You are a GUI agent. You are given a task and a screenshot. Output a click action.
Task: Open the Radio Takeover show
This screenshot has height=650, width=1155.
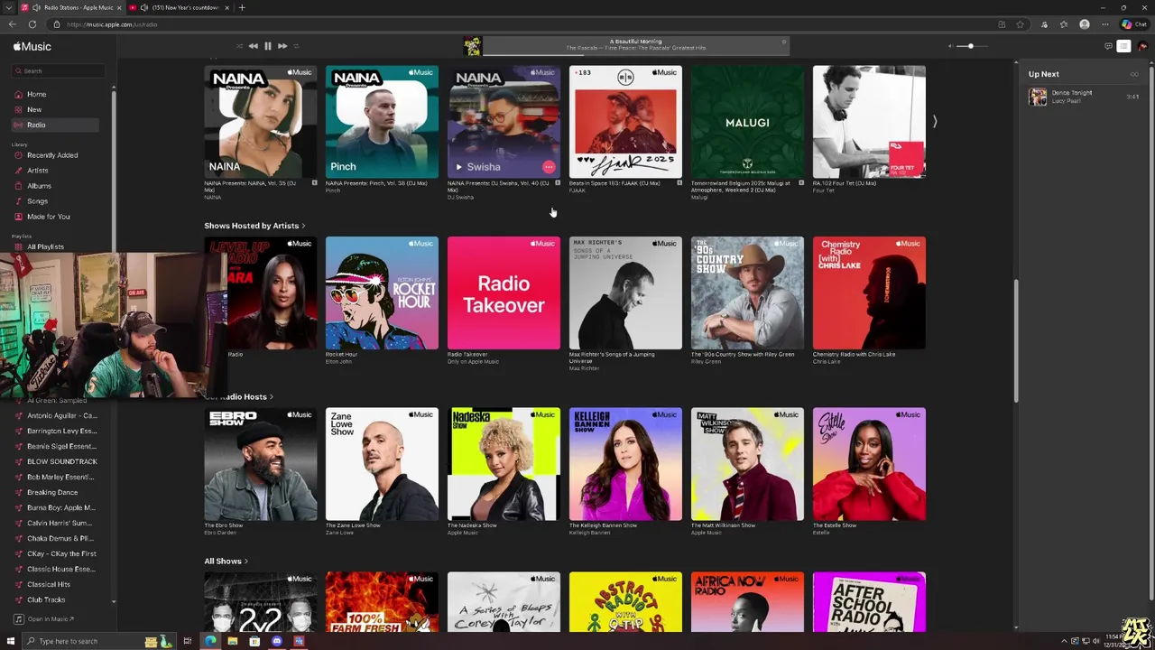[504, 292]
